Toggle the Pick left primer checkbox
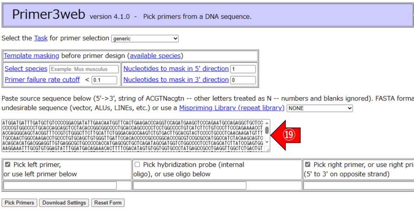This screenshot has height=210, width=414. pyautogui.click(x=7, y=165)
